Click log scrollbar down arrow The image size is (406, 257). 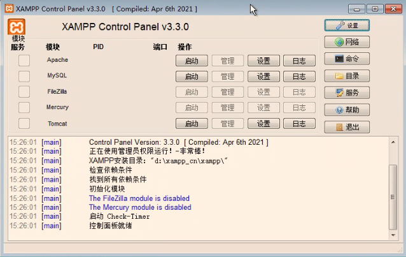[x=393, y=235]
